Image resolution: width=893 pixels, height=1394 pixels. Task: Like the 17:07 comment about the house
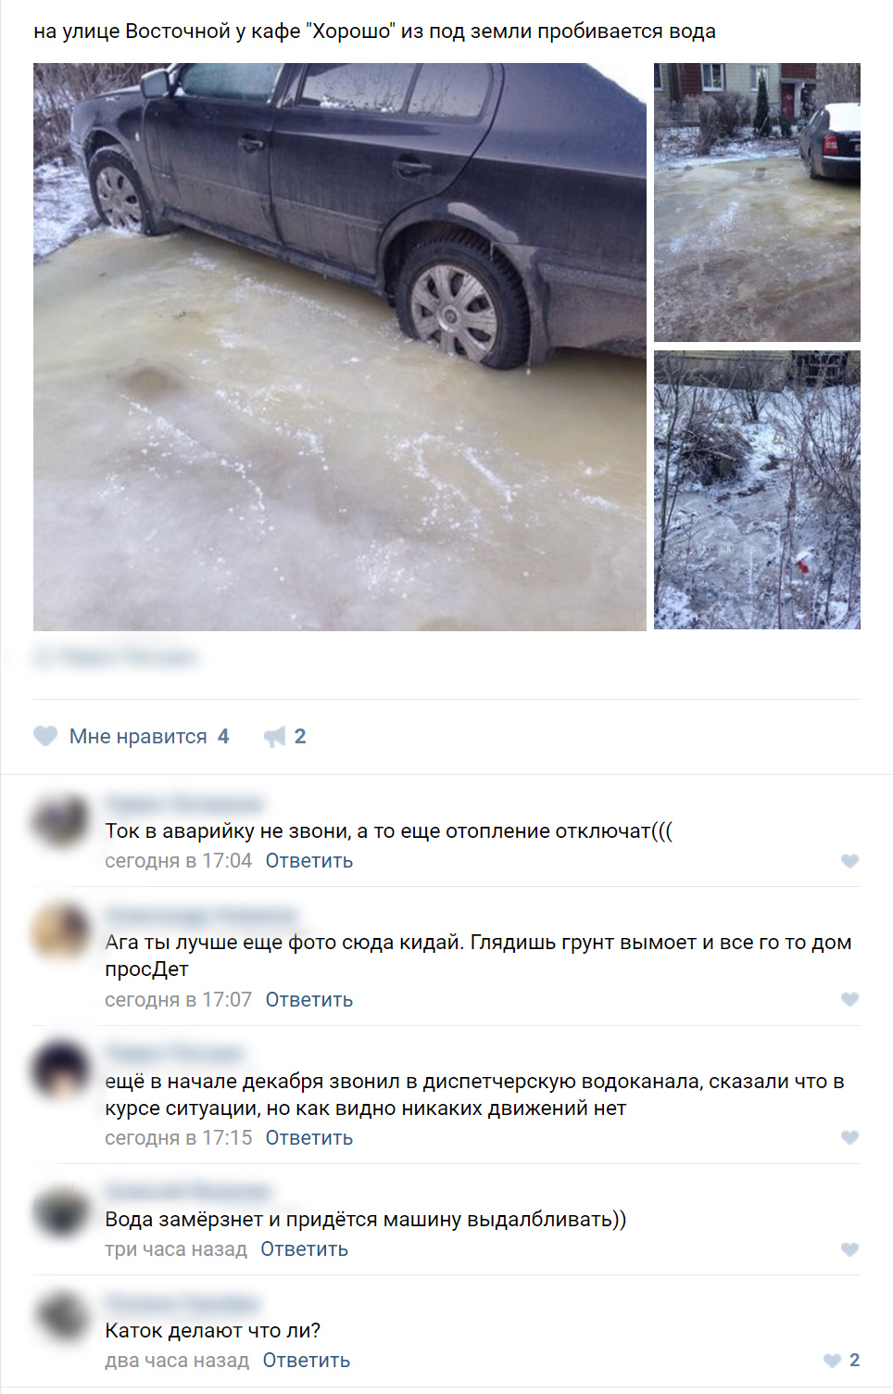(x=849, y=999)
